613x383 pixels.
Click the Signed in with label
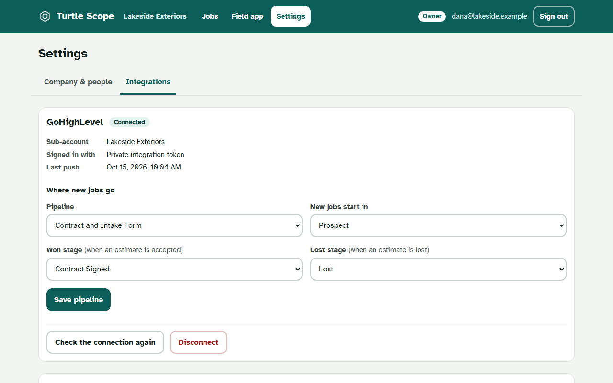click(x=71, y=155)
